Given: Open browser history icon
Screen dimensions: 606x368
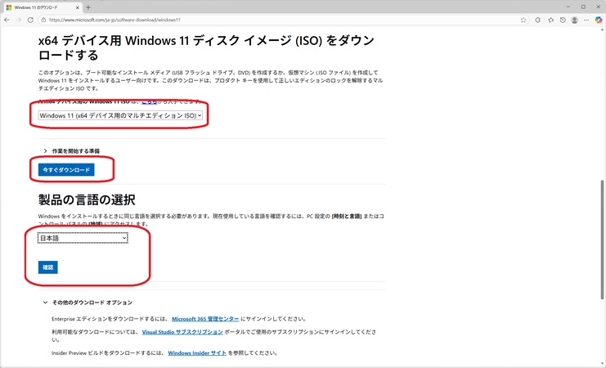Looking at the screenshot, I should [563, 20].
